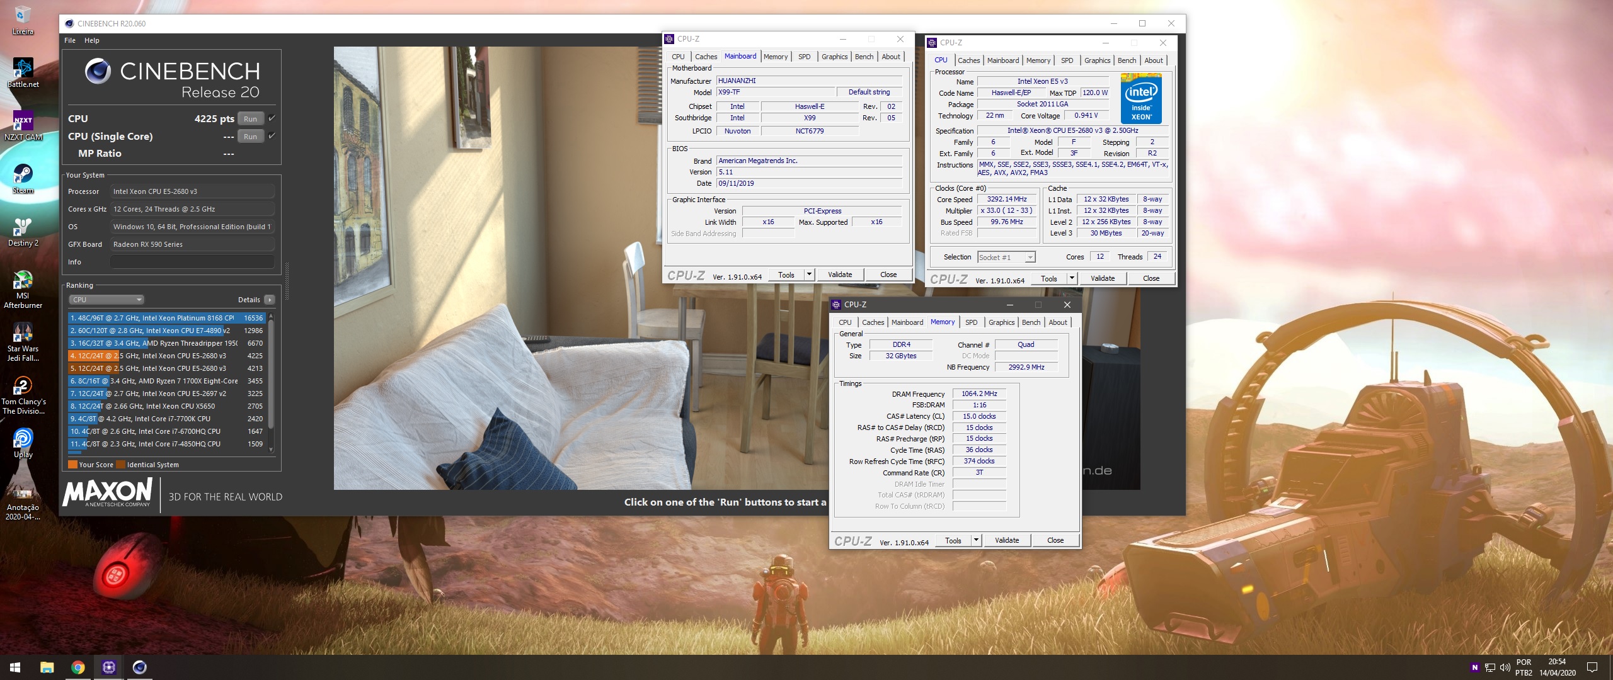Screen dimensions: 1613x680
Task: Launch Star Wars Jedi Fallen Order icon
Action: tap(23, 343)
